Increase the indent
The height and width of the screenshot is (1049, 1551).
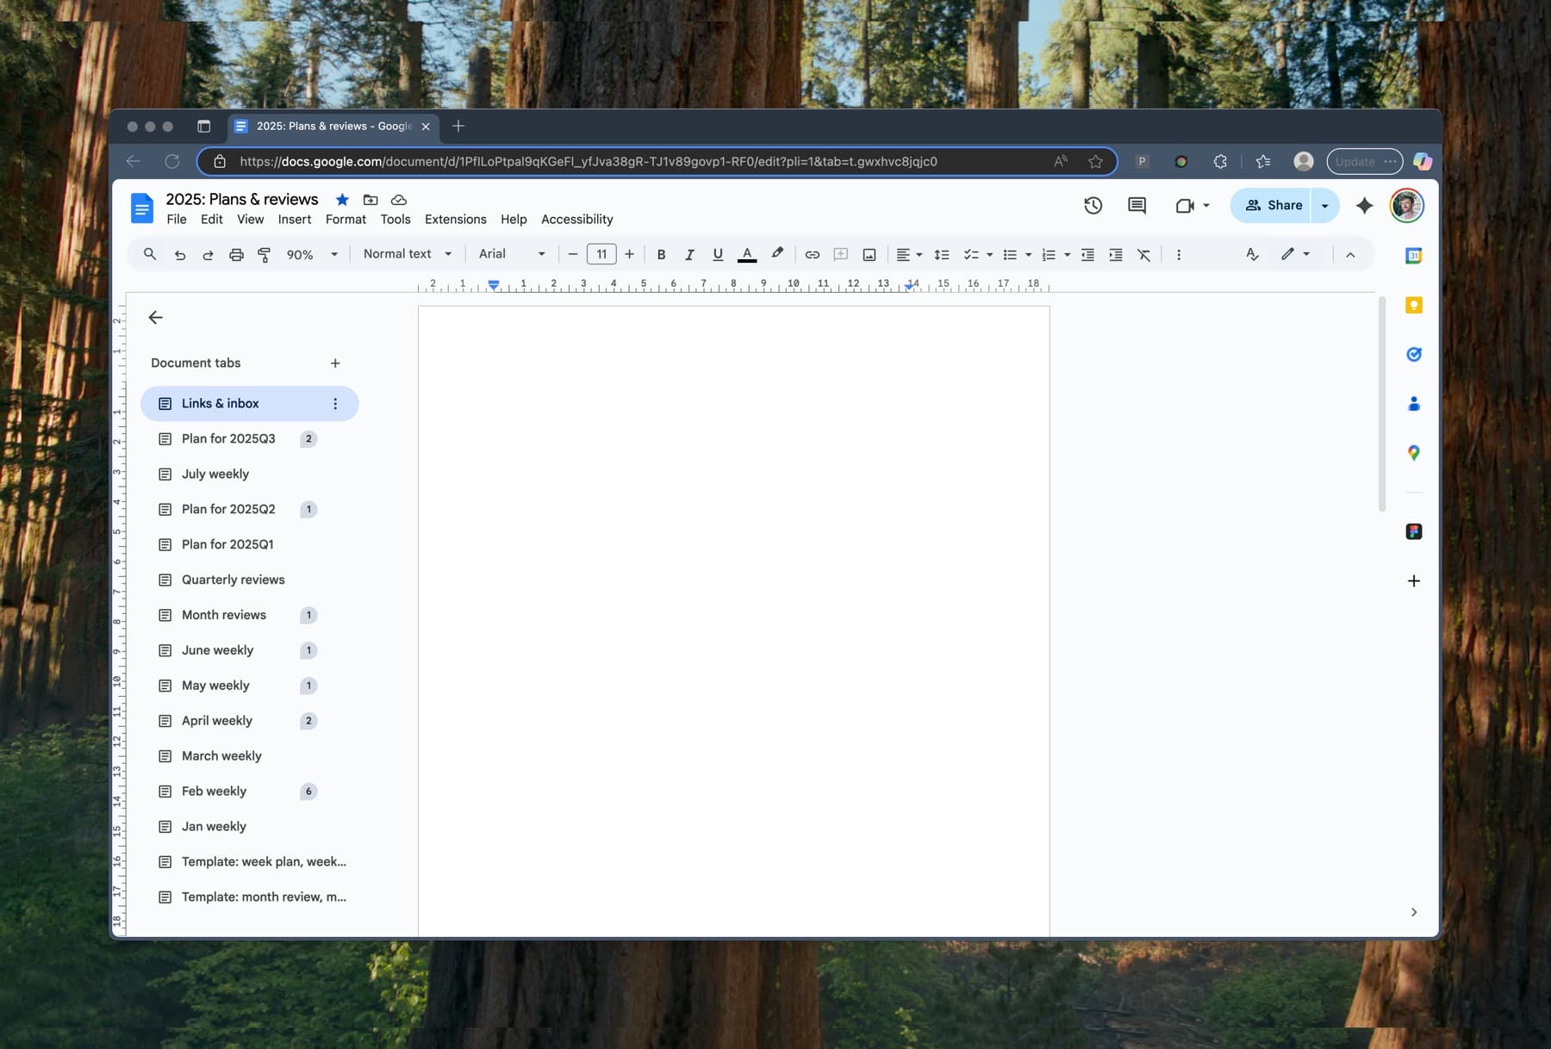[x=1116, y=254]
